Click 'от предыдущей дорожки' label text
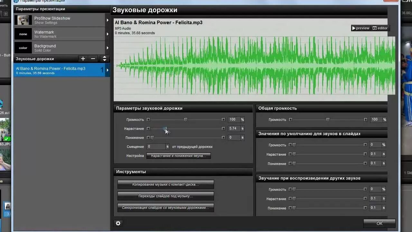The width and height of the screenshot is (412, 232). 192,147
